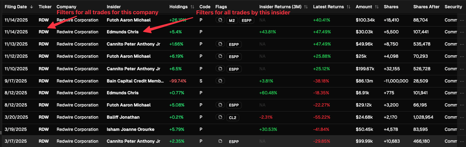Click the M2 flag badge
This screenshot has height=147, width=466.
(231, 20)
